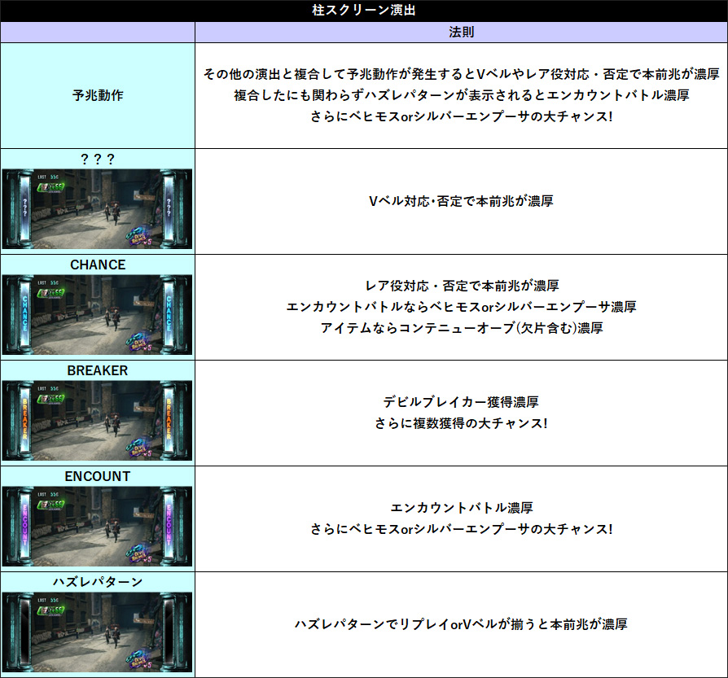Click 予兆動作 line starting 複合したにも関わらず

tap(462, 95)
